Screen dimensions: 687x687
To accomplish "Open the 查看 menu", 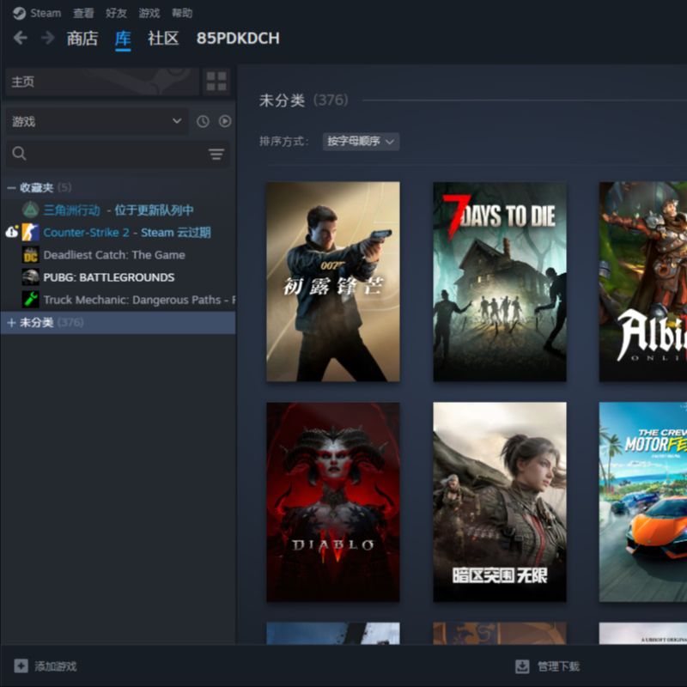I will [x=83, y=13].
